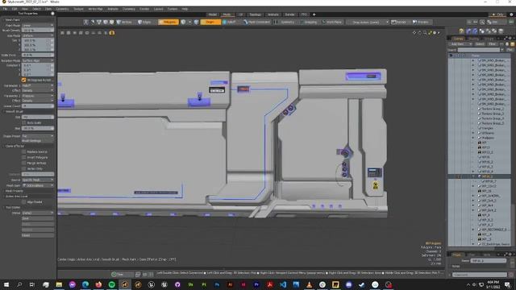Toggle the Merge Vertices checkbox
Screen dimensions: 516x290
[x=23, y=163]
